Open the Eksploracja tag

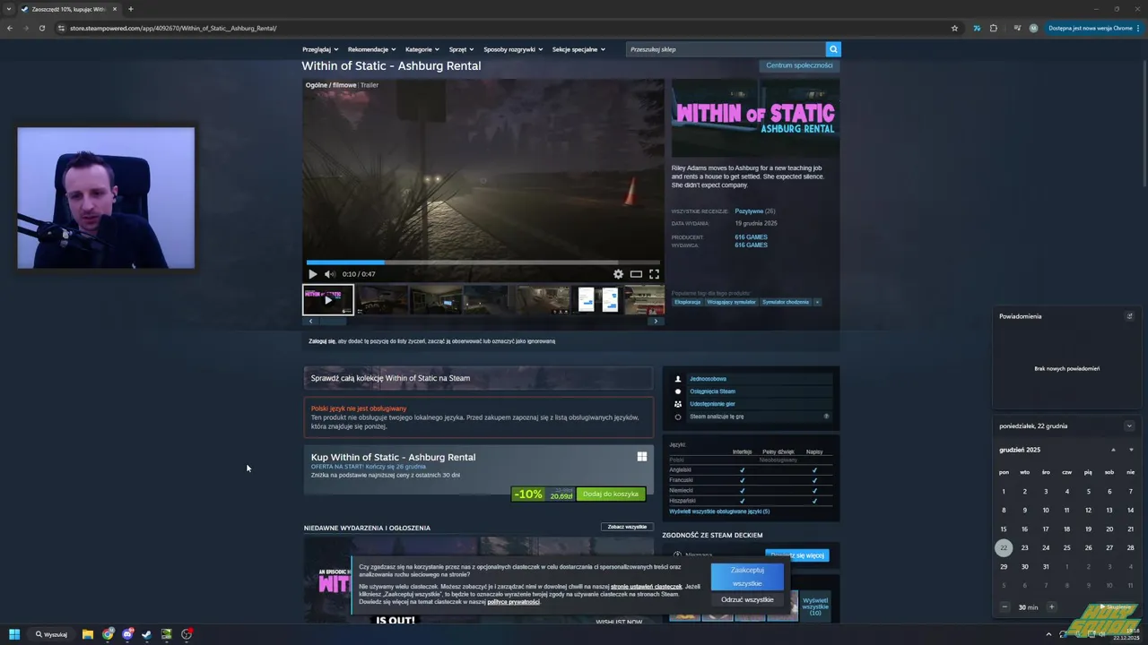(688, 302)
